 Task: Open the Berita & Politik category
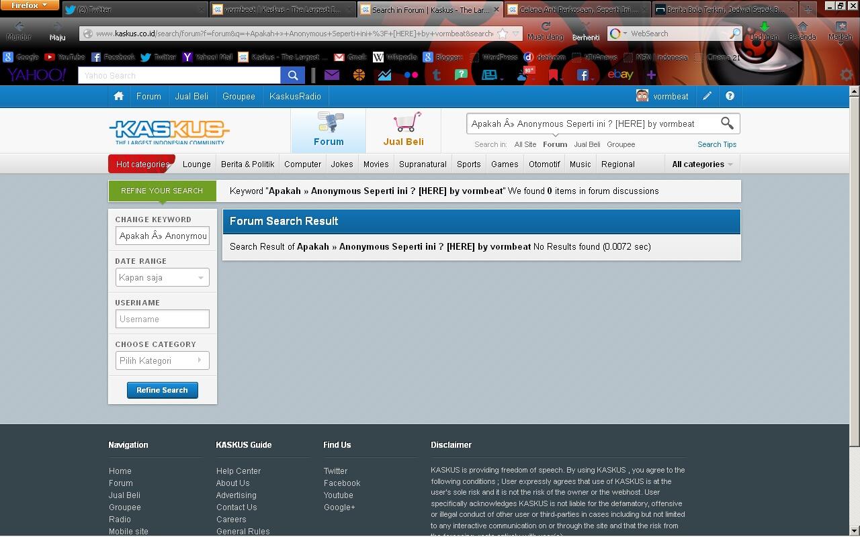coord(247,164)
